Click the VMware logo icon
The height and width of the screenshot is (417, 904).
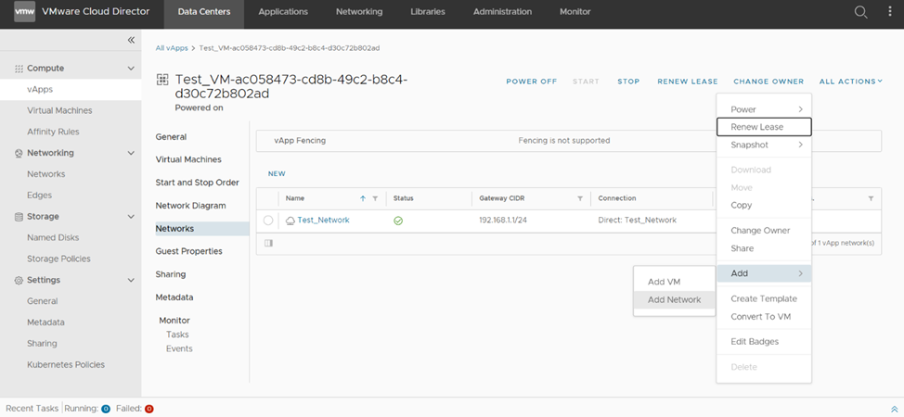(24, 12)
